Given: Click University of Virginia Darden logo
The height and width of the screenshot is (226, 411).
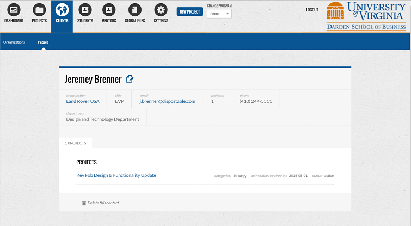Looking at the screenshot, I should pyautogui.click(x=366, y=16).
